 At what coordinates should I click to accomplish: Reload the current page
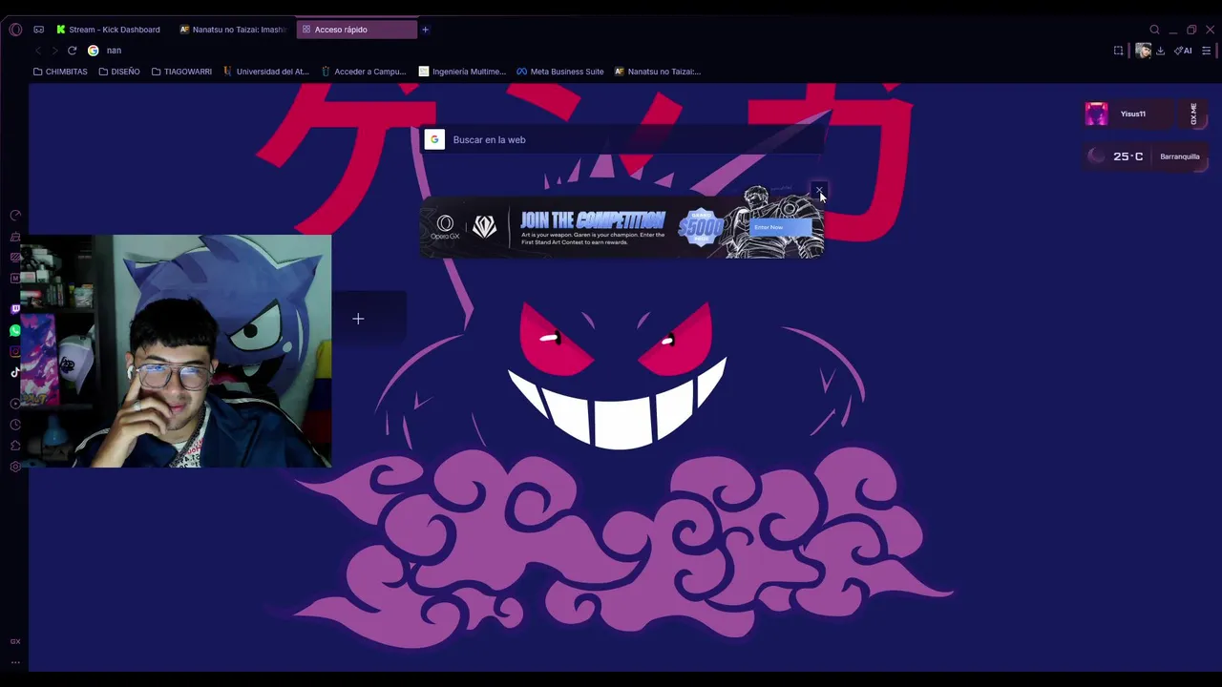click(72, 51)
